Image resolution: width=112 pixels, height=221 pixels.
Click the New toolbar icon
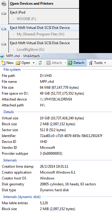tap(3, 63)
